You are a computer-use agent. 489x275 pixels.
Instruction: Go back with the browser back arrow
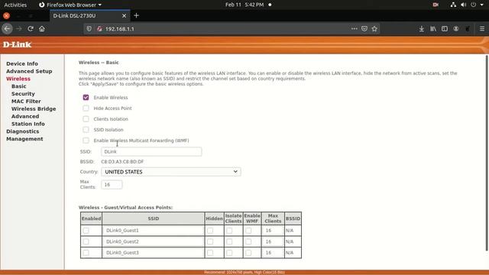click(x=7, y=29)
